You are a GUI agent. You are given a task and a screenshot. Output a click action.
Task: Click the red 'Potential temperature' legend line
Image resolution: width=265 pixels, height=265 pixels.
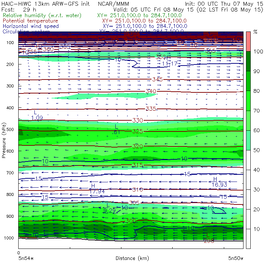coord(30,21)
